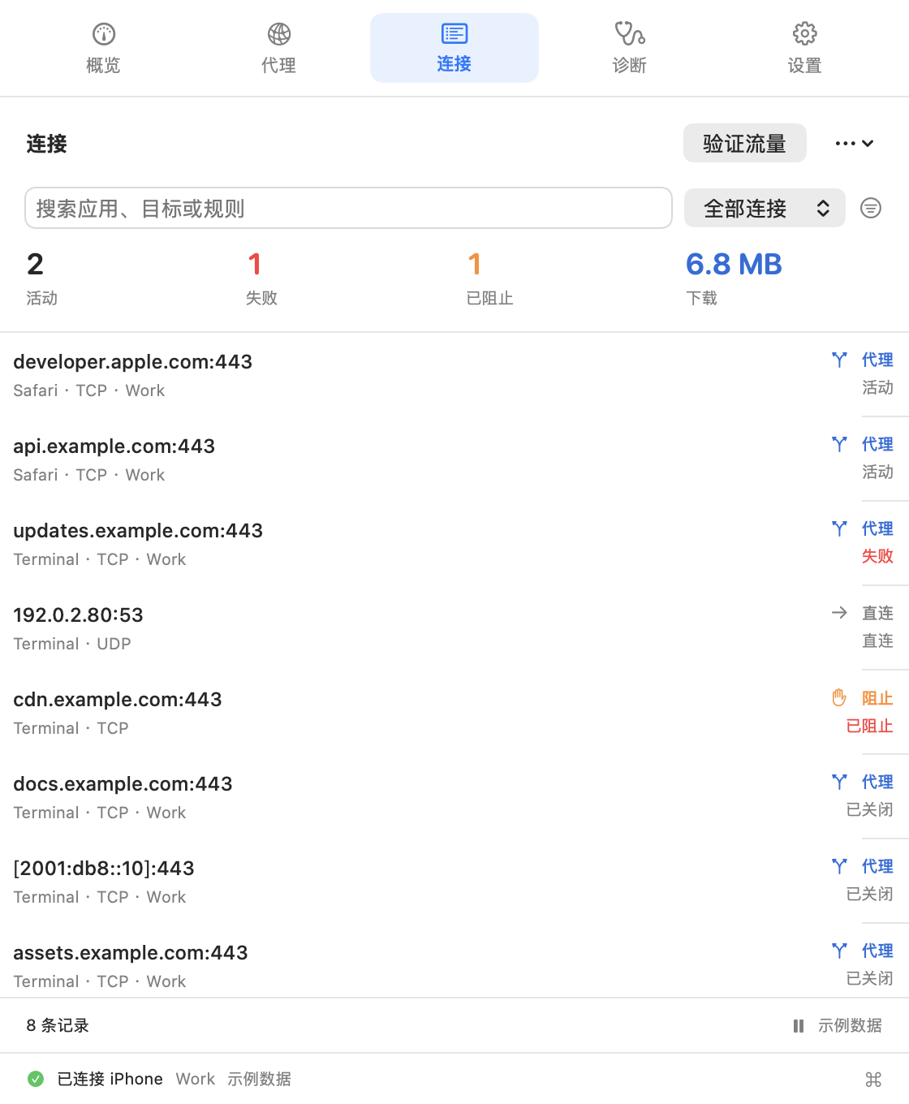Screen dimensions: 909x1104
Task: Click the 验证流量 button
Action: point(745,143)
